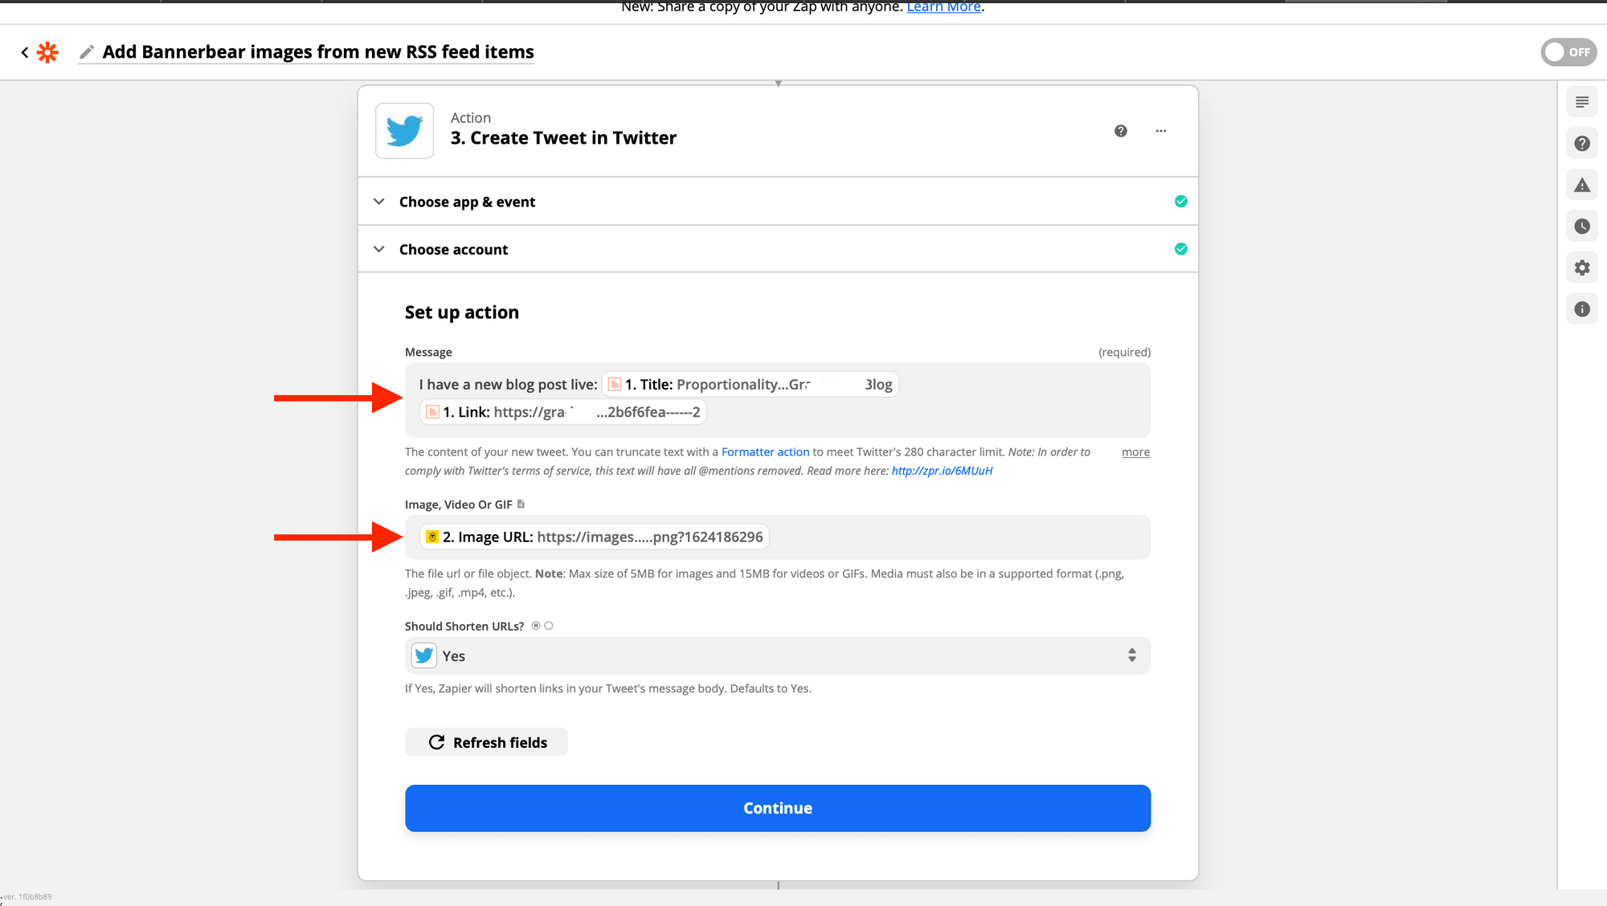Select the '1. Title' RSS data pill
Image resolution: width=1607 pixels, height=906 pixels.
[750, 385]
